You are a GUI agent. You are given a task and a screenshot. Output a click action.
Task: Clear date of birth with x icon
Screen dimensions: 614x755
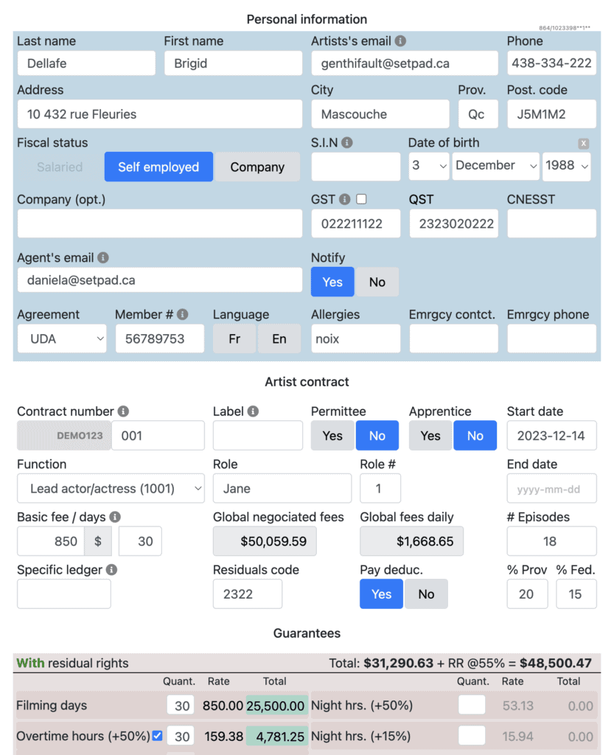pos(583,144)
